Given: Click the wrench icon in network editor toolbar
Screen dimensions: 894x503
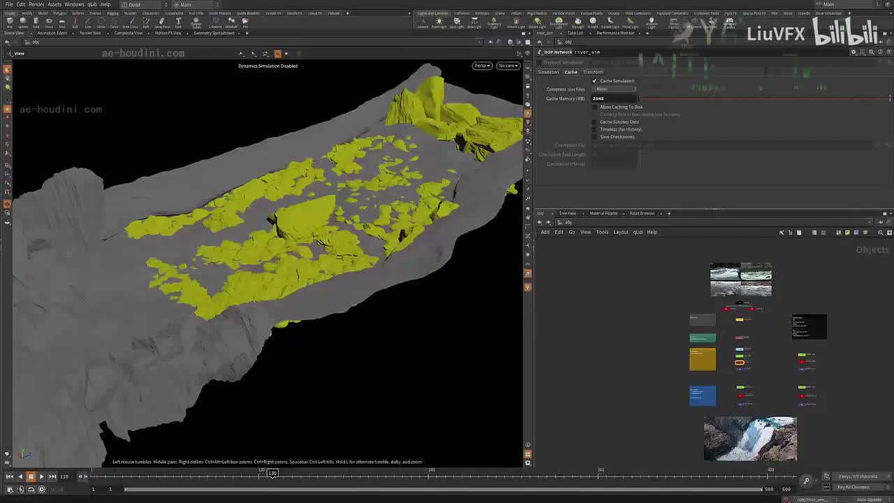Looking at the screenshot, I should click(782, 232).
